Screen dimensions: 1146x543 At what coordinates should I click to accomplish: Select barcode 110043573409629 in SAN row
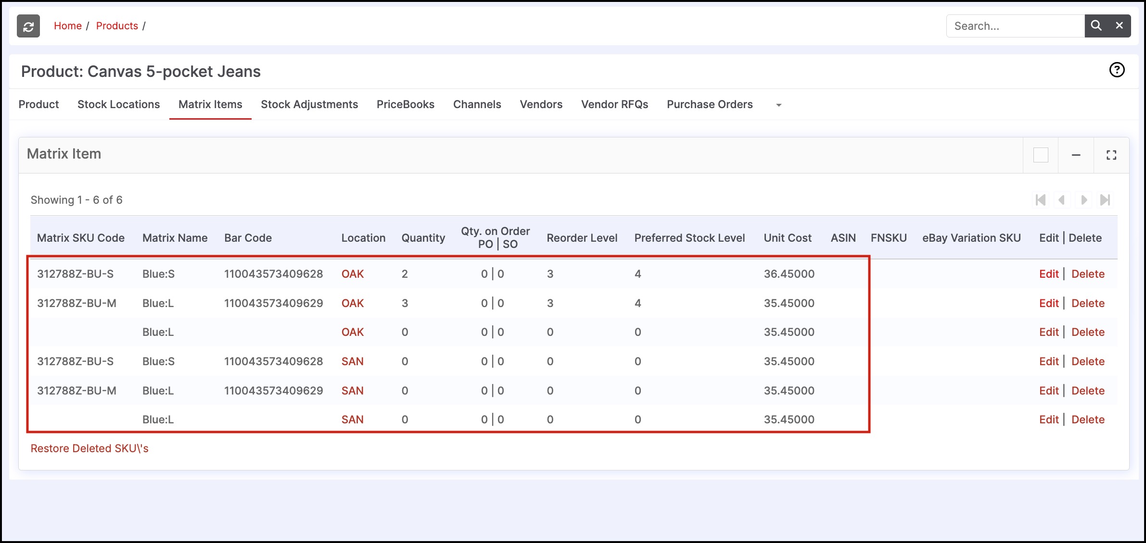273,391
